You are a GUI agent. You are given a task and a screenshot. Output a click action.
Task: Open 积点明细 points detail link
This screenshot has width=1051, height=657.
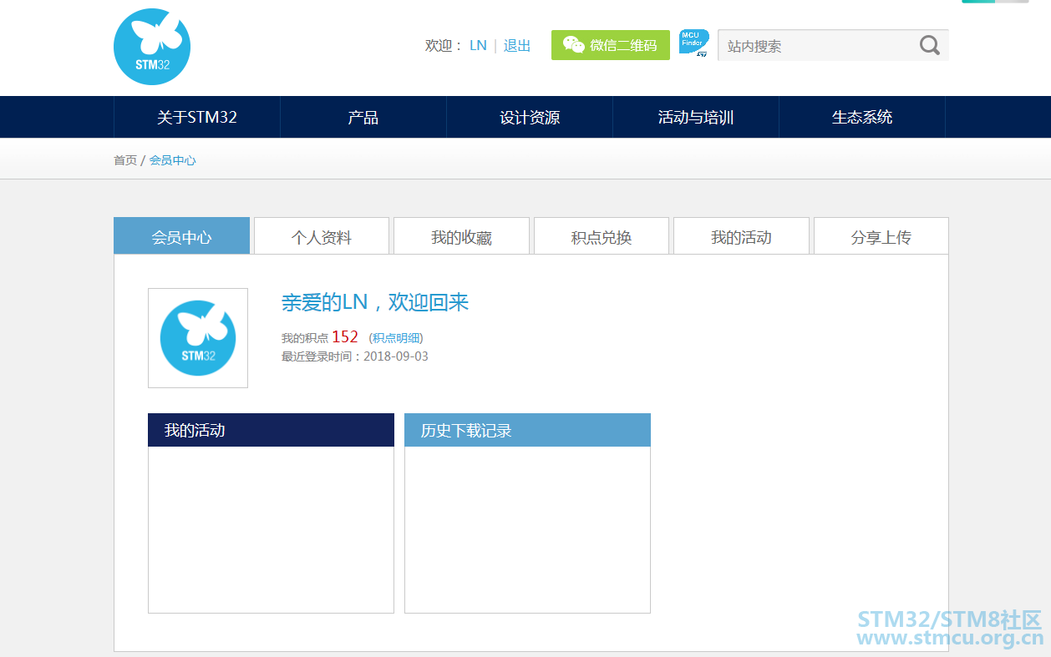tap(396, 338)
